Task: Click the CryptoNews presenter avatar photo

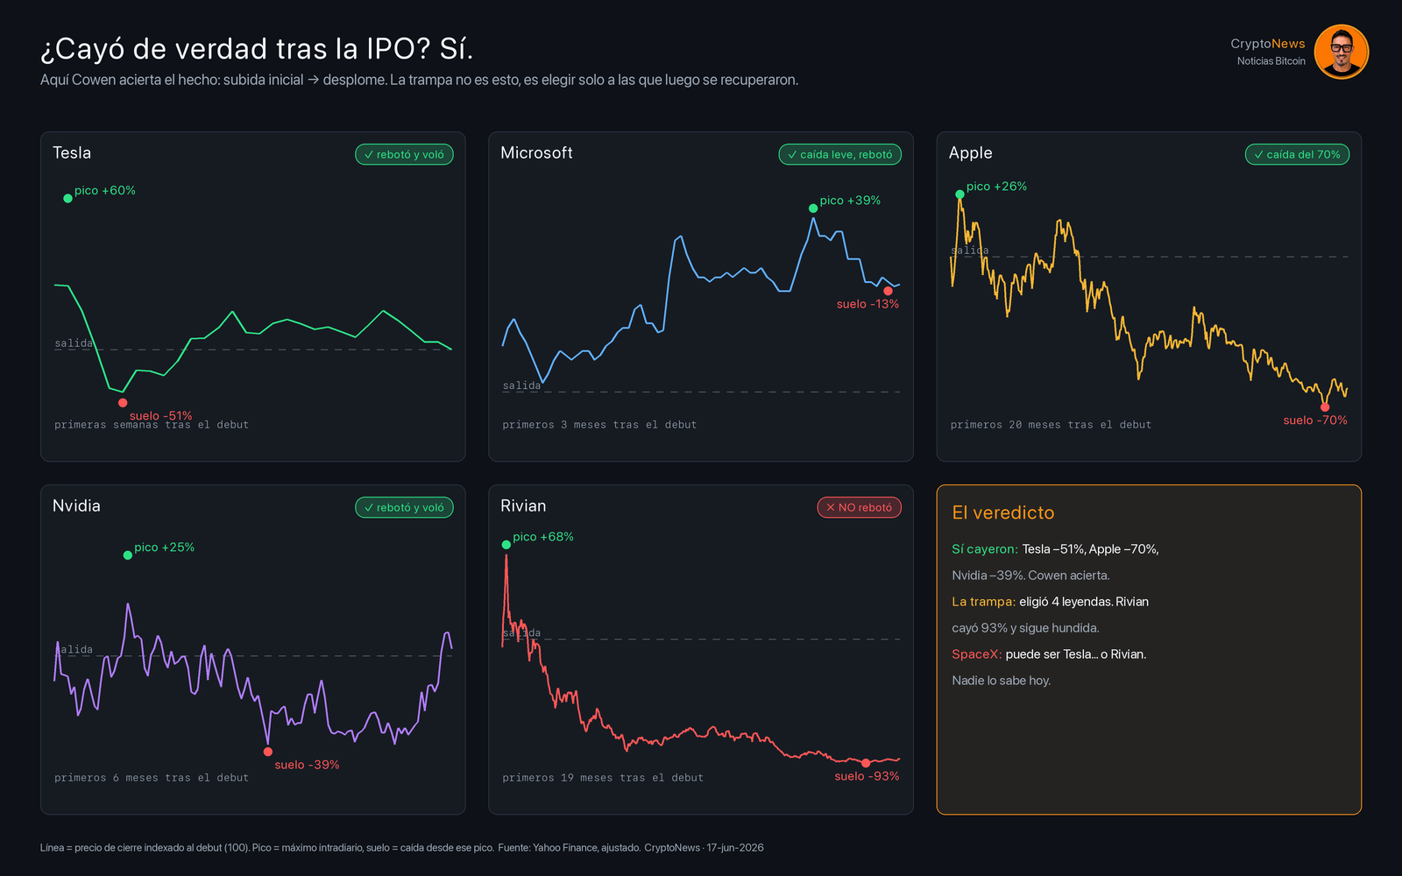Action: 1342,52
